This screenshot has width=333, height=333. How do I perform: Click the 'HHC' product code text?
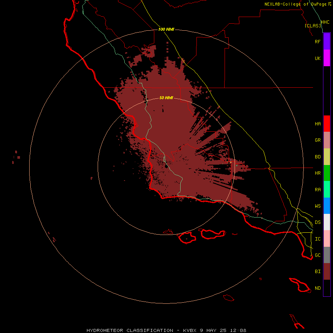[325, 22]
